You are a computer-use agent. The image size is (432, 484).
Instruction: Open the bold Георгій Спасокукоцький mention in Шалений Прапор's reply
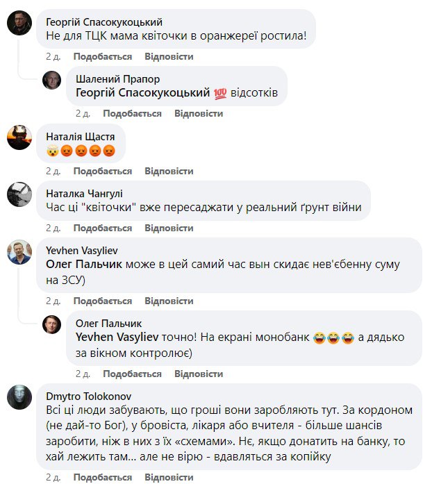(142, 93)
